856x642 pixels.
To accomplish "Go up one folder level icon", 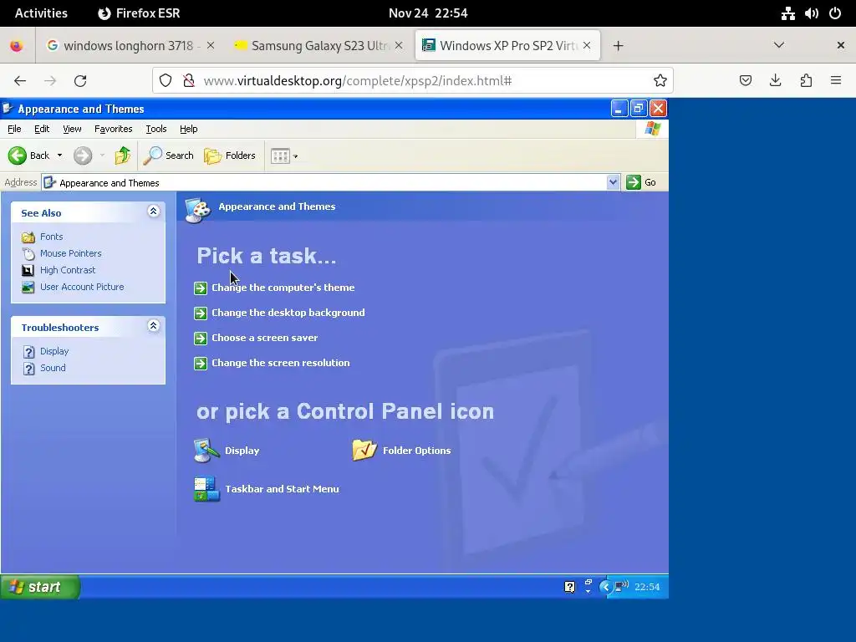I will tap(122, 155).
